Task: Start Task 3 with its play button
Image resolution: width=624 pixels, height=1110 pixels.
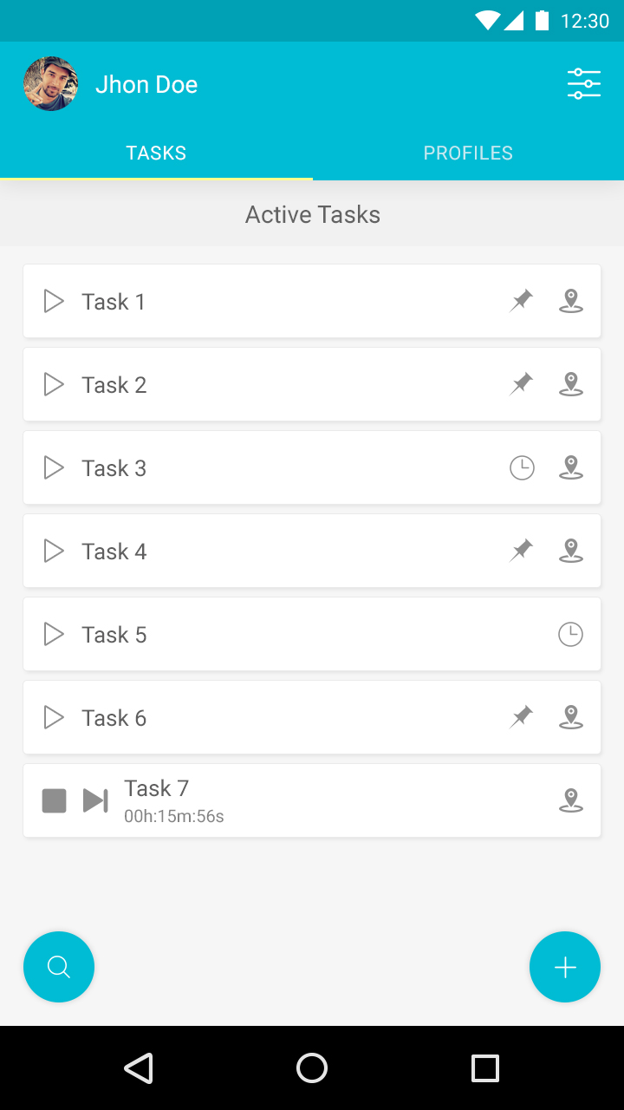Action: (x=54, y=468)
